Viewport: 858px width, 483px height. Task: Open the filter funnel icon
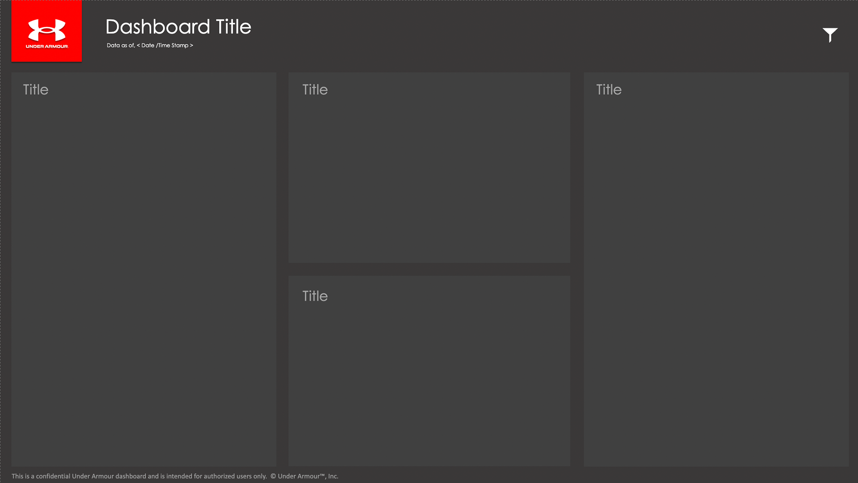[830, 34]
